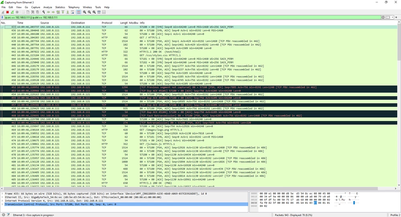Click the grayed start capture shark fin icon
This screenshot has width=401, height=217.
pos(3,12)
